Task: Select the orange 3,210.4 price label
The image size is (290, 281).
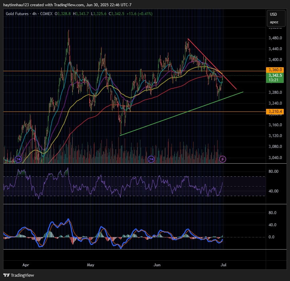Action: (275, 111)
